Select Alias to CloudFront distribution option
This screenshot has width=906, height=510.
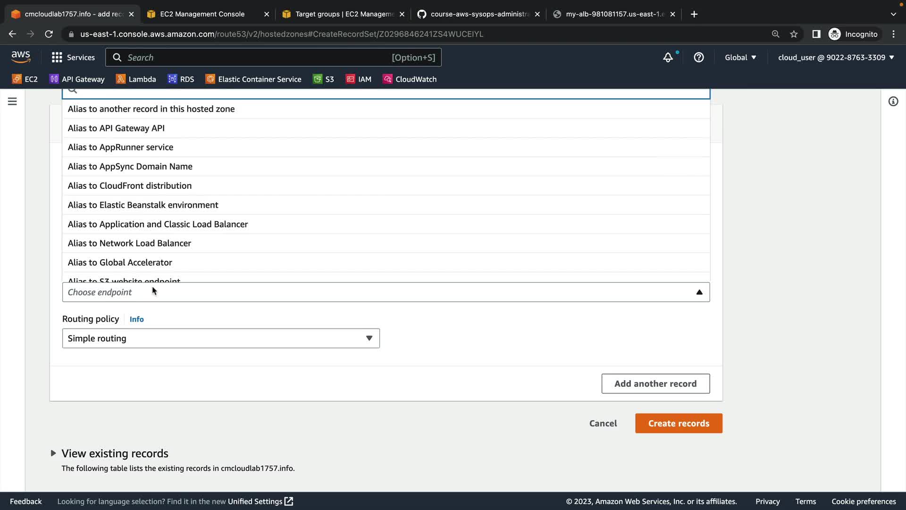(x=129, y=186)
